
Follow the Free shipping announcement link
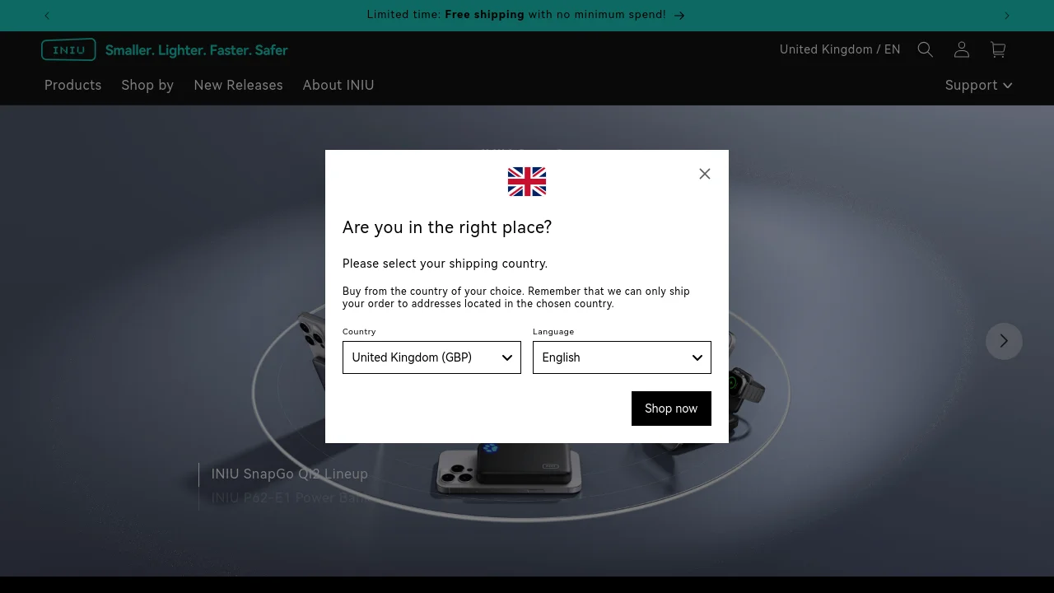525,15
